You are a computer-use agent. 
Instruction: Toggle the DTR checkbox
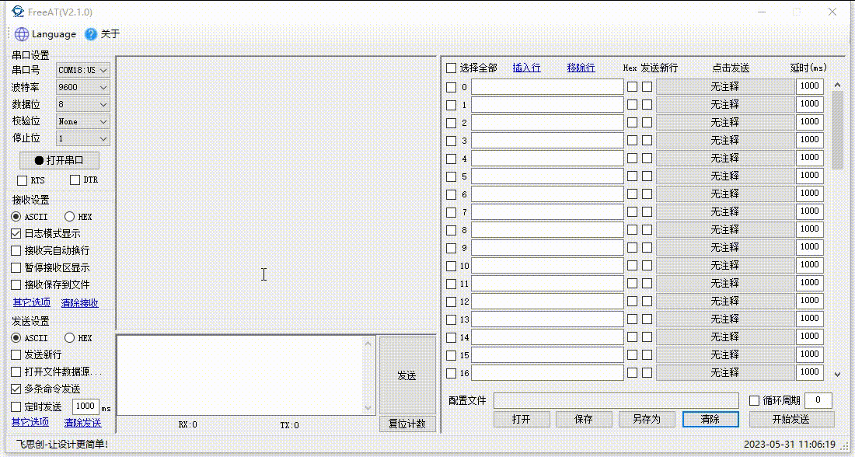(75, 180)
